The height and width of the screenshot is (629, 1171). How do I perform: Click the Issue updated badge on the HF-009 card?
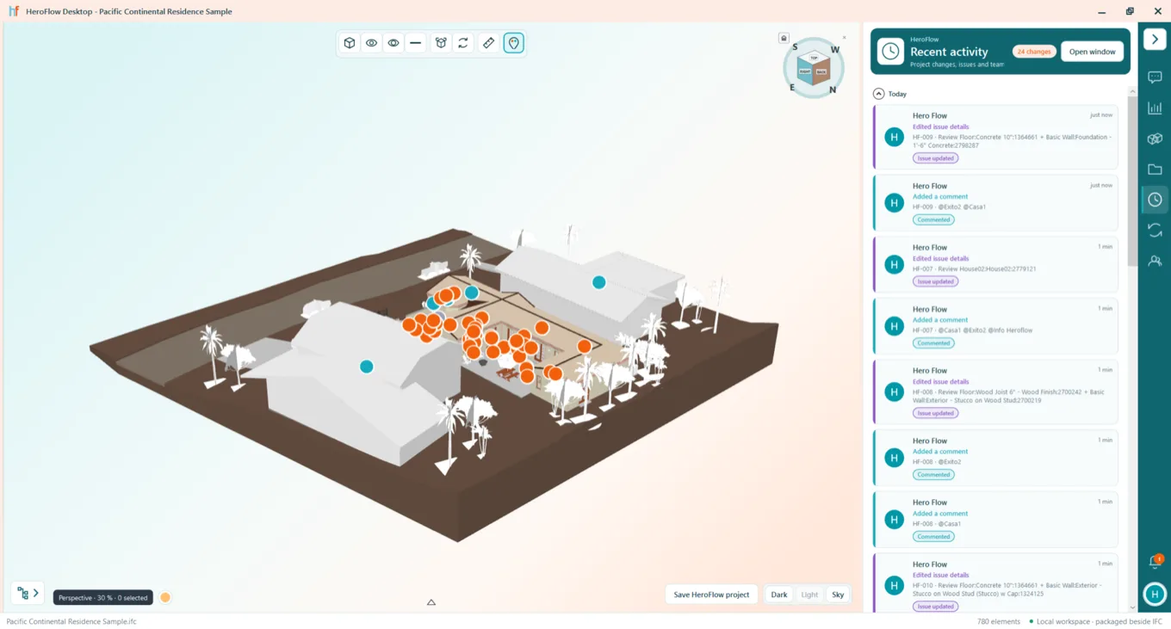pyautogui.click(x=935, y=158)
